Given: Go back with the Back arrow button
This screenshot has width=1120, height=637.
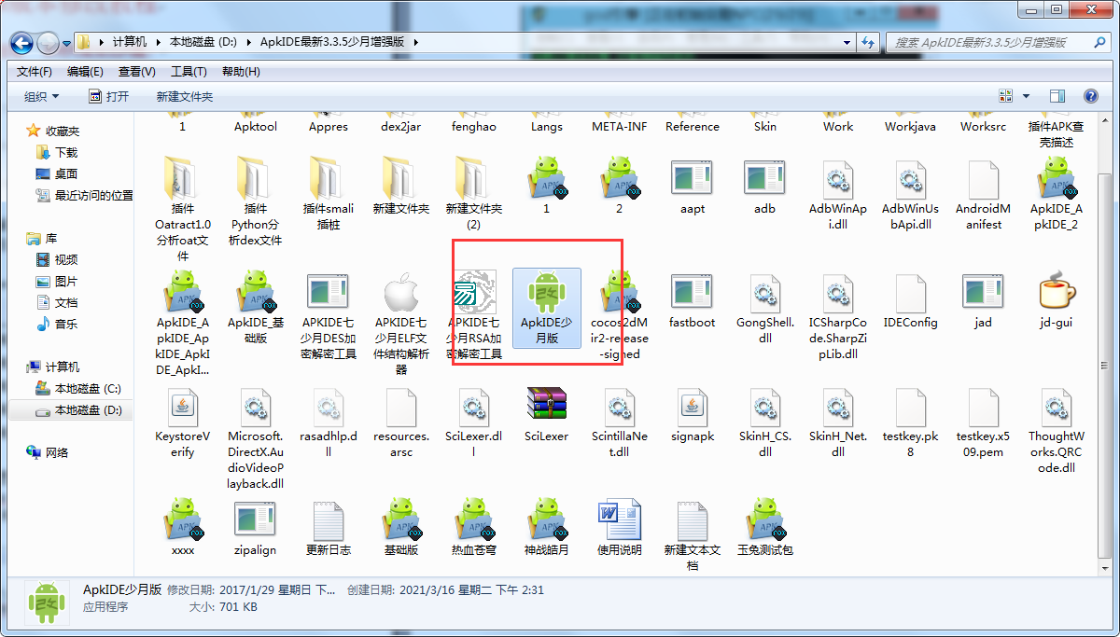Looking at the screenshot, I should [x=22, y=43].
